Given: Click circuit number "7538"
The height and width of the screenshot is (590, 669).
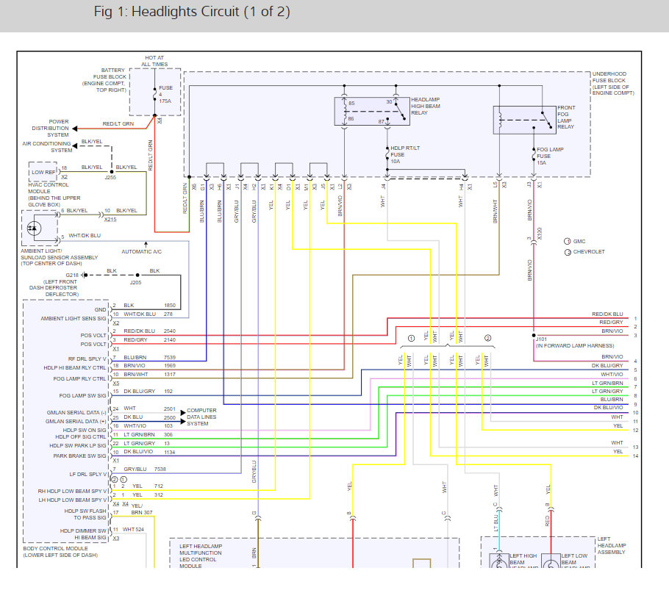Looking at the screenshot, I should click(x=160, y=469).
